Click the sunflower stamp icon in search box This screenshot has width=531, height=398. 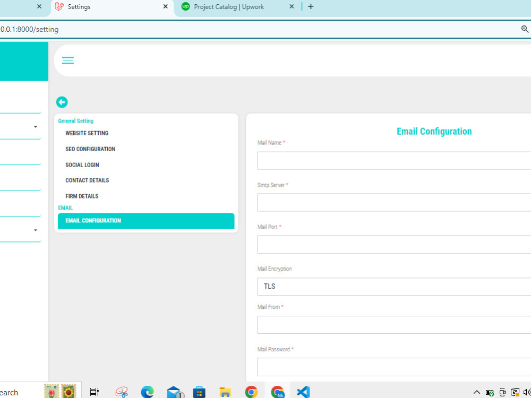[68, 391]
